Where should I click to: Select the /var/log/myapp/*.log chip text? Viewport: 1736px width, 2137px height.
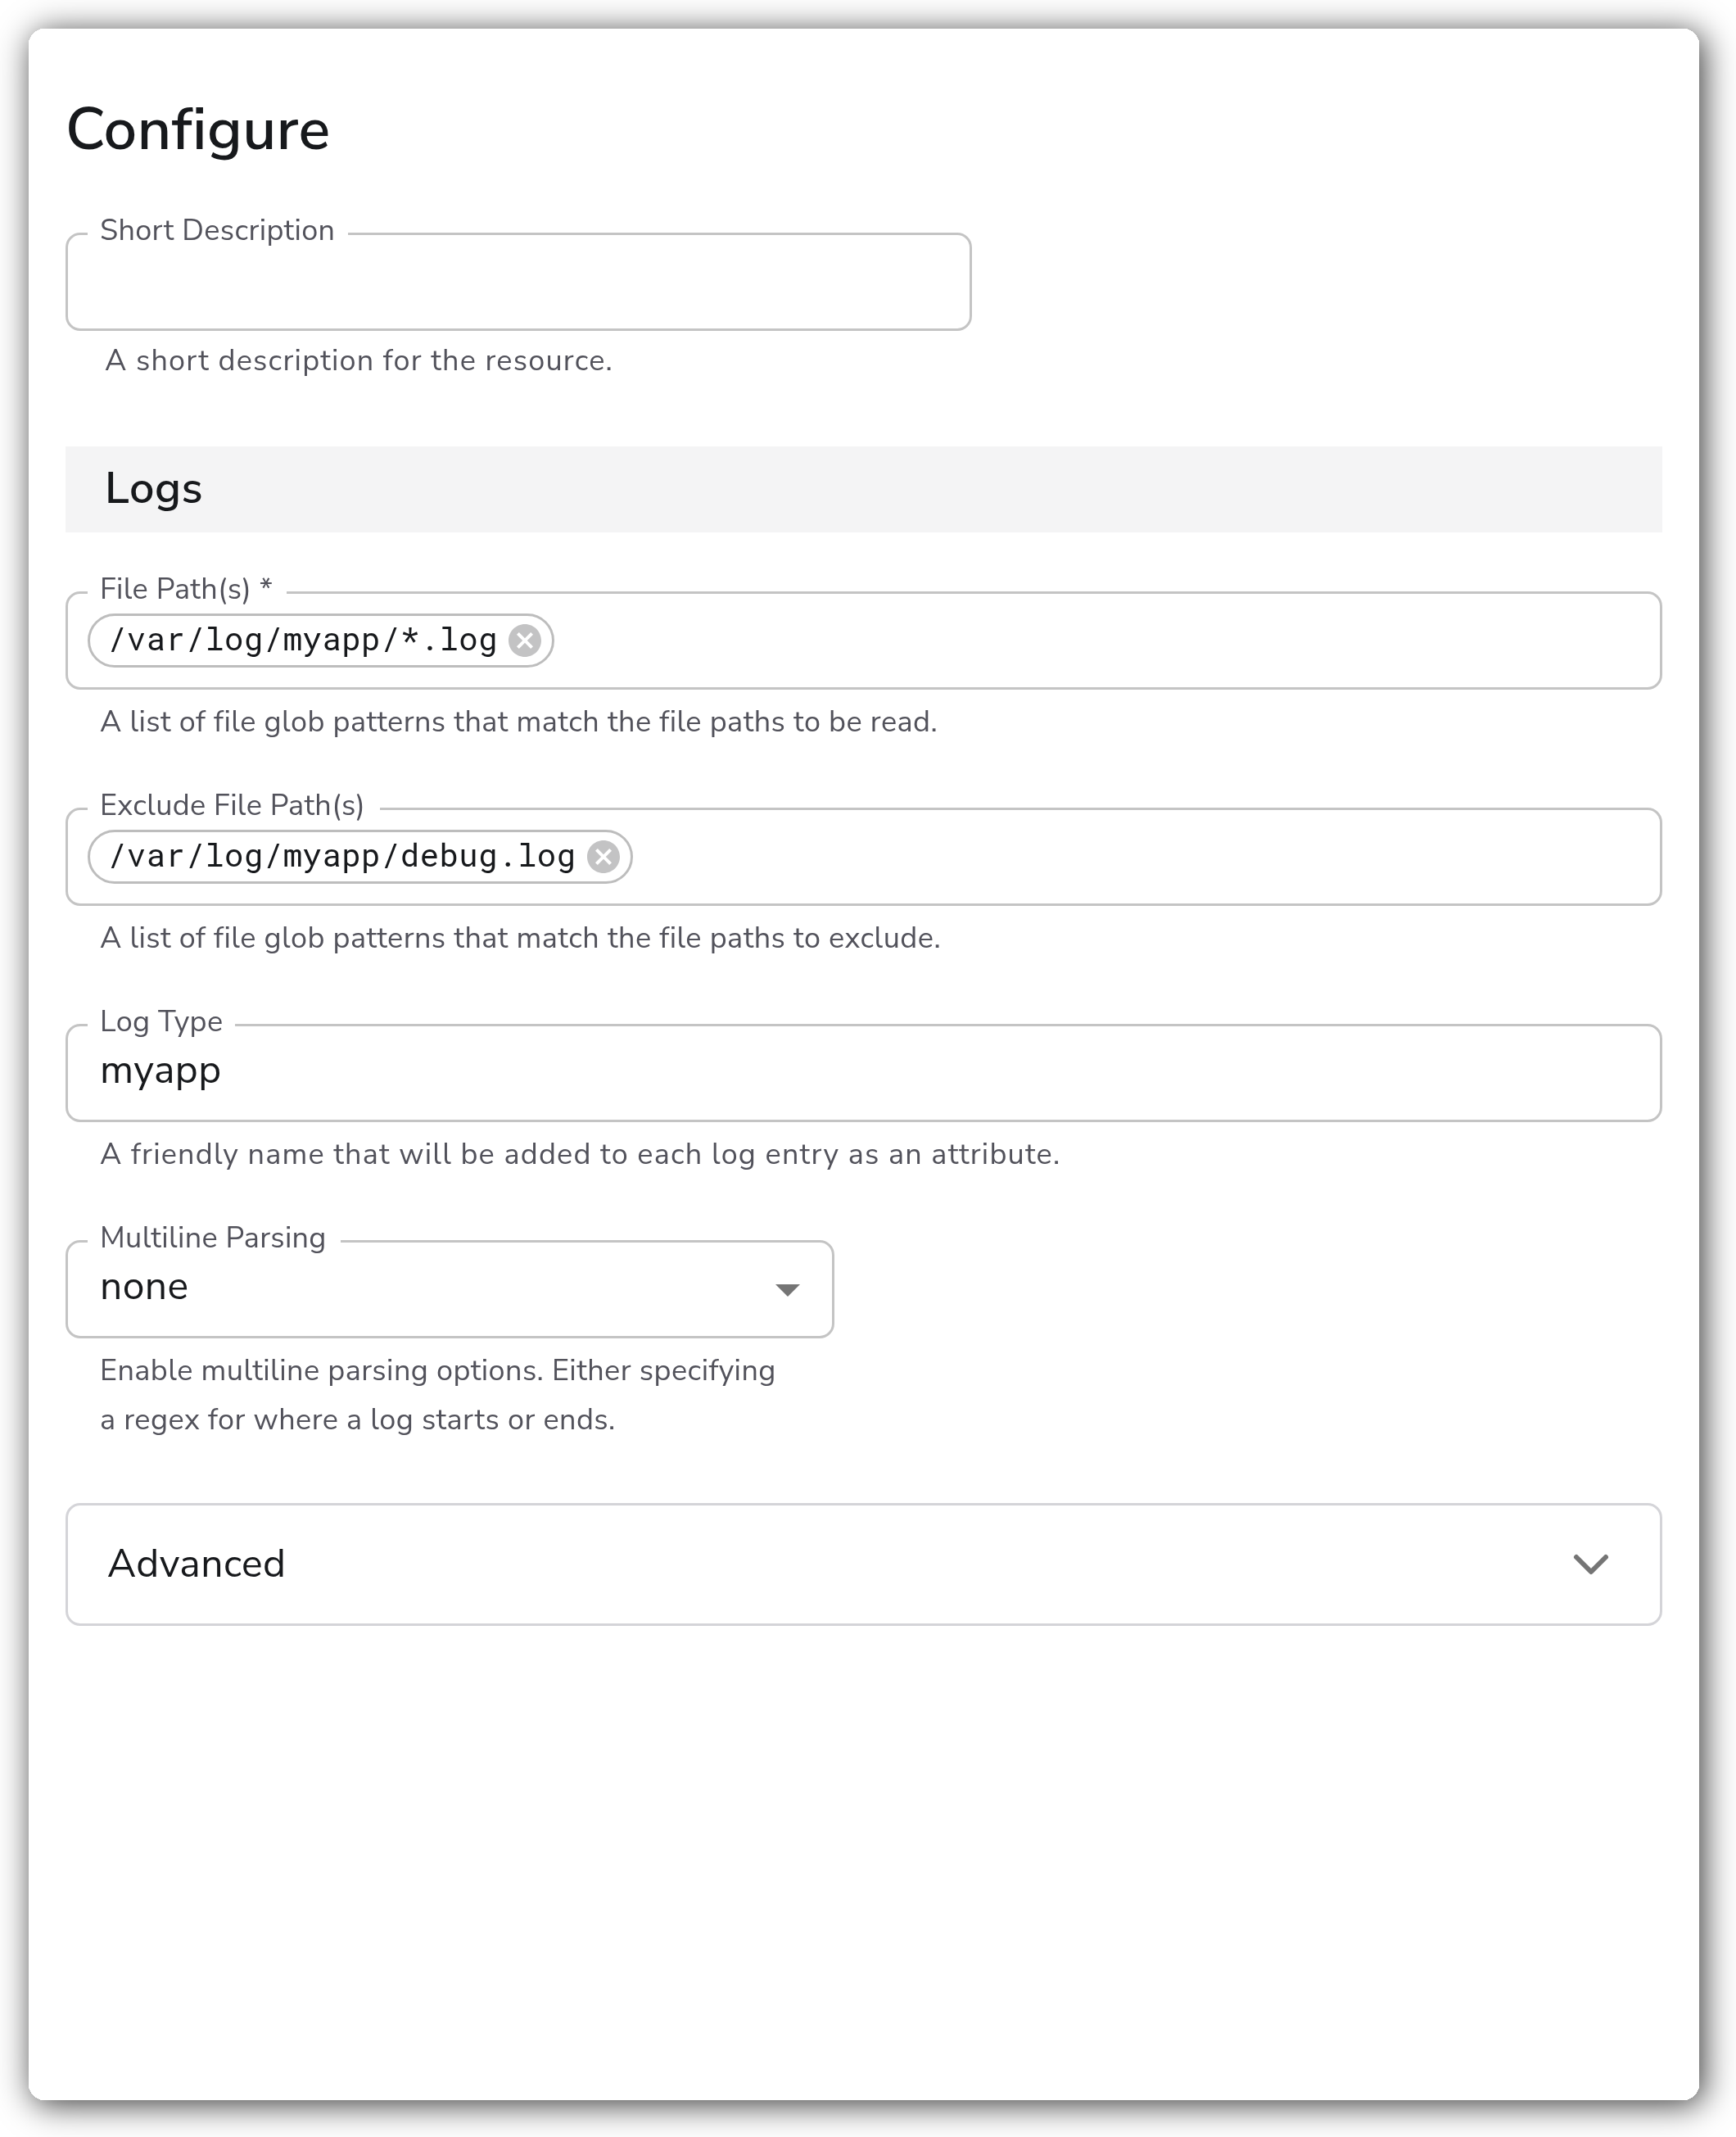(x=303, y=640)
